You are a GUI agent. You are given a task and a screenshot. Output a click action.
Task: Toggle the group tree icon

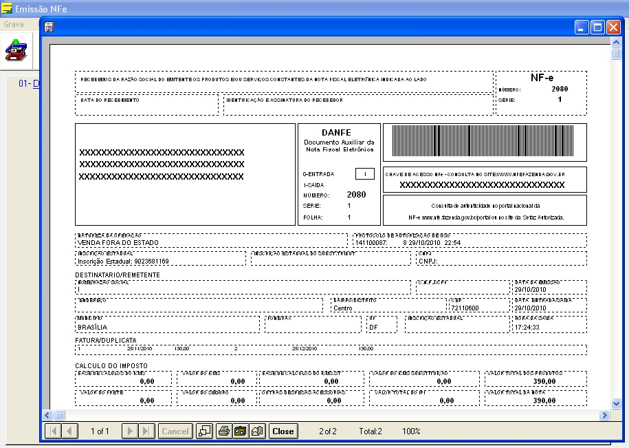click(x=205, y=431)
